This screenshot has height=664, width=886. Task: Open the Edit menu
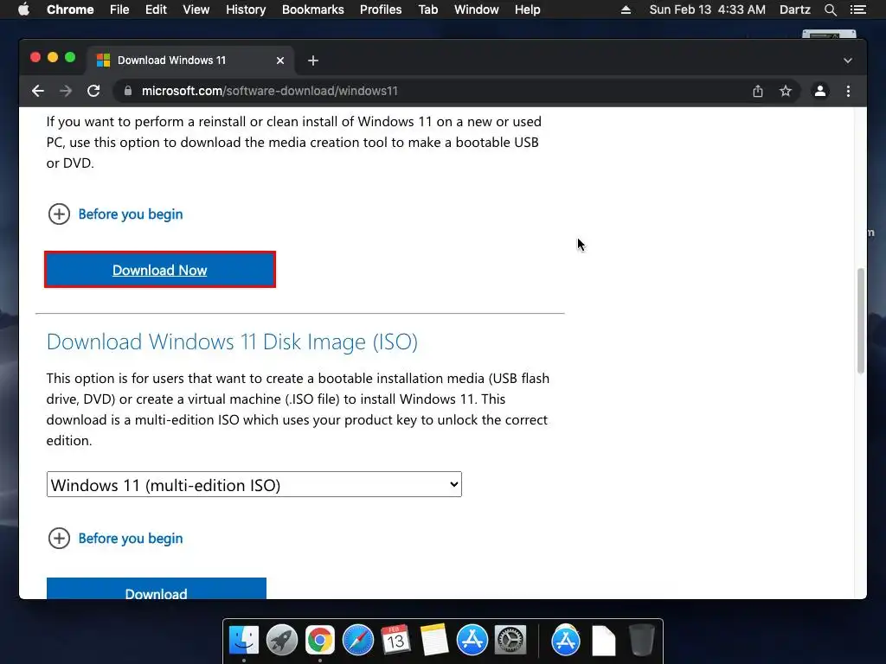[x=156, y=10]
